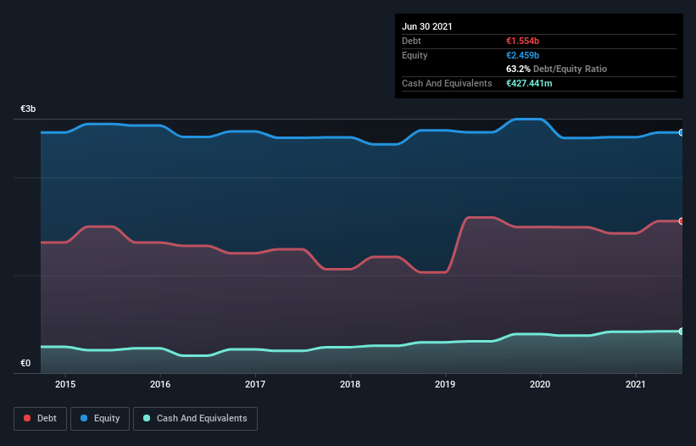Click the teal Cash endpoint marker
Viewport: 696px width, 446px height.
click(682, 331)
